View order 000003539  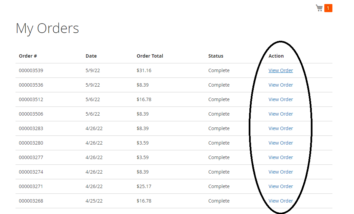(280, 70)
